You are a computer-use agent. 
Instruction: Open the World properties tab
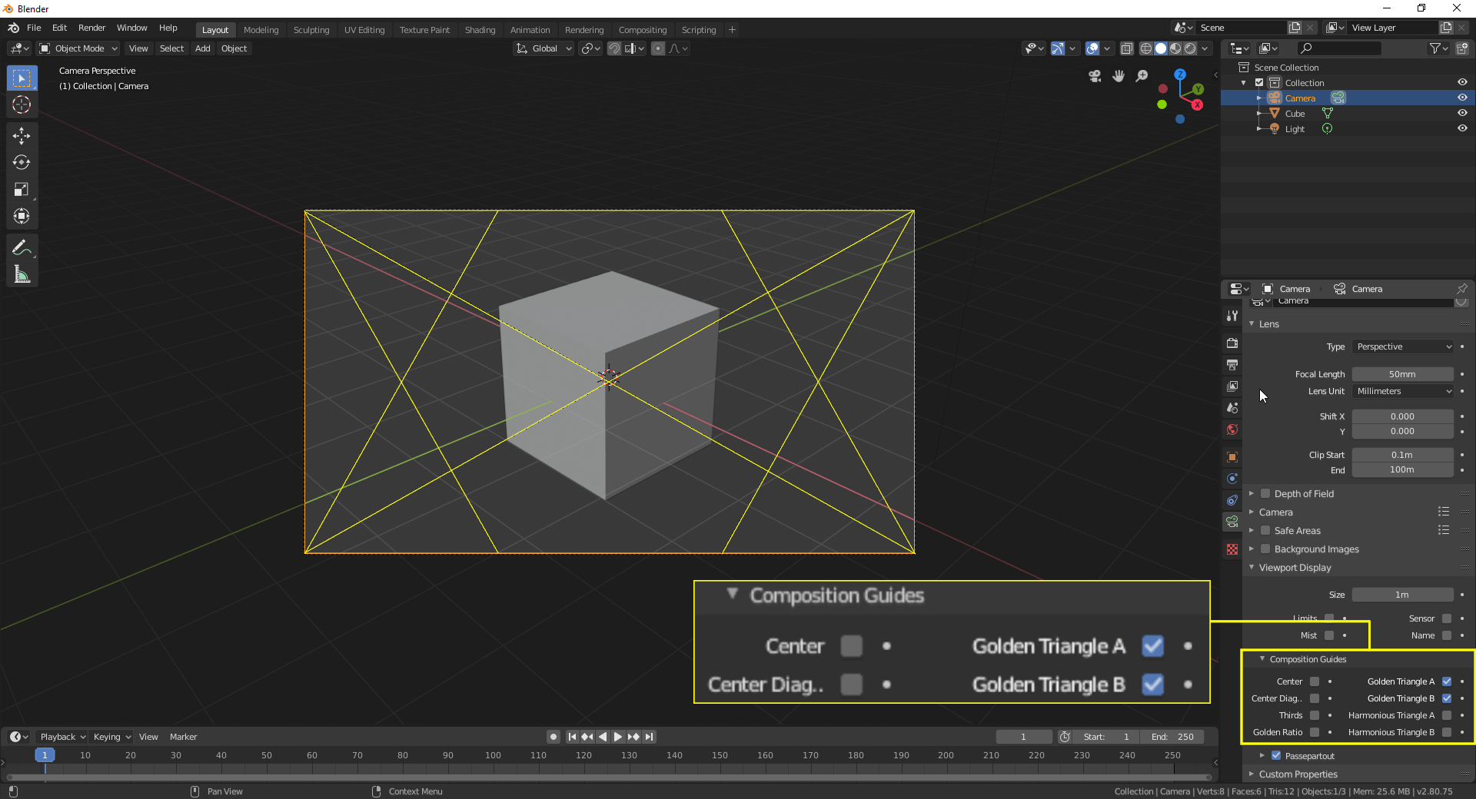coord(1232,429)
